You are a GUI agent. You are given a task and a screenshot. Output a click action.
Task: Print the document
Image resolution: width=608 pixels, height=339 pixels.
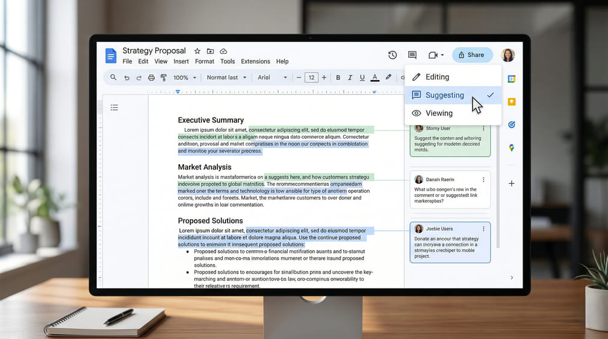coord(151,78)
